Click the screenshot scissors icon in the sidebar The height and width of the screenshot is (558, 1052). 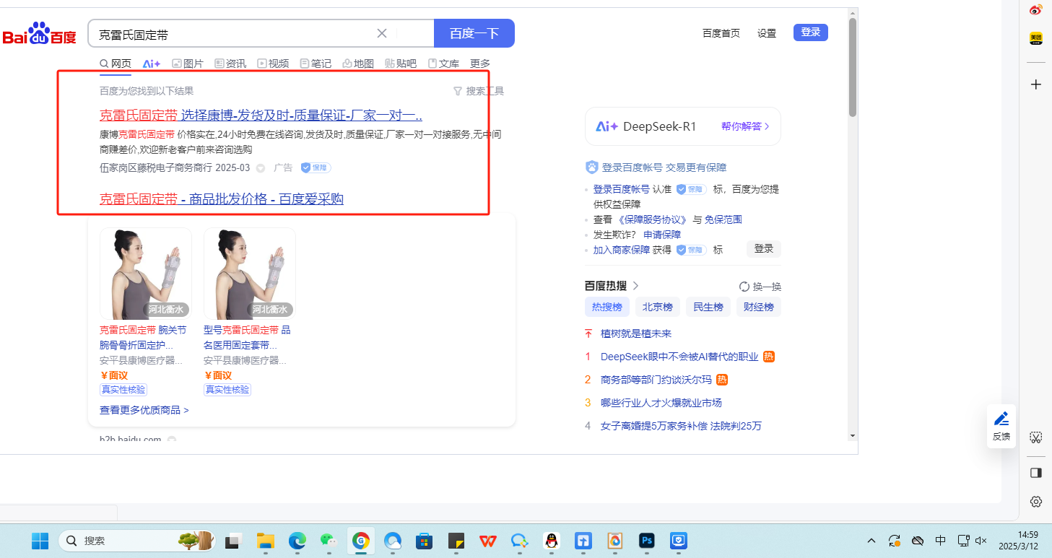tap(1036, 437)
